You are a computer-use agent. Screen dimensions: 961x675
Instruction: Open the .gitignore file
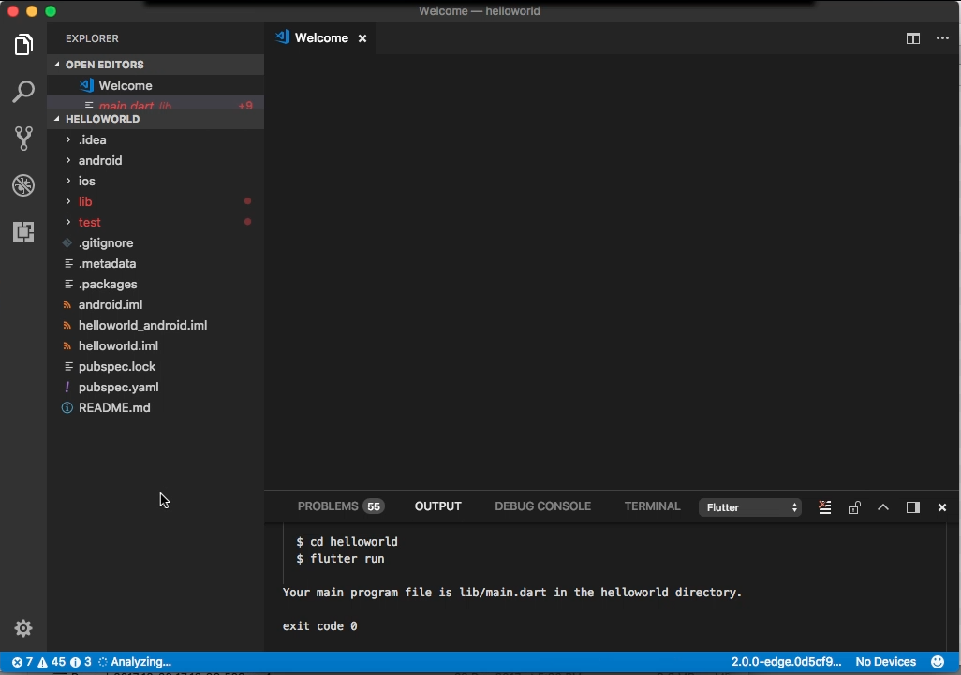tap(155, 243)
